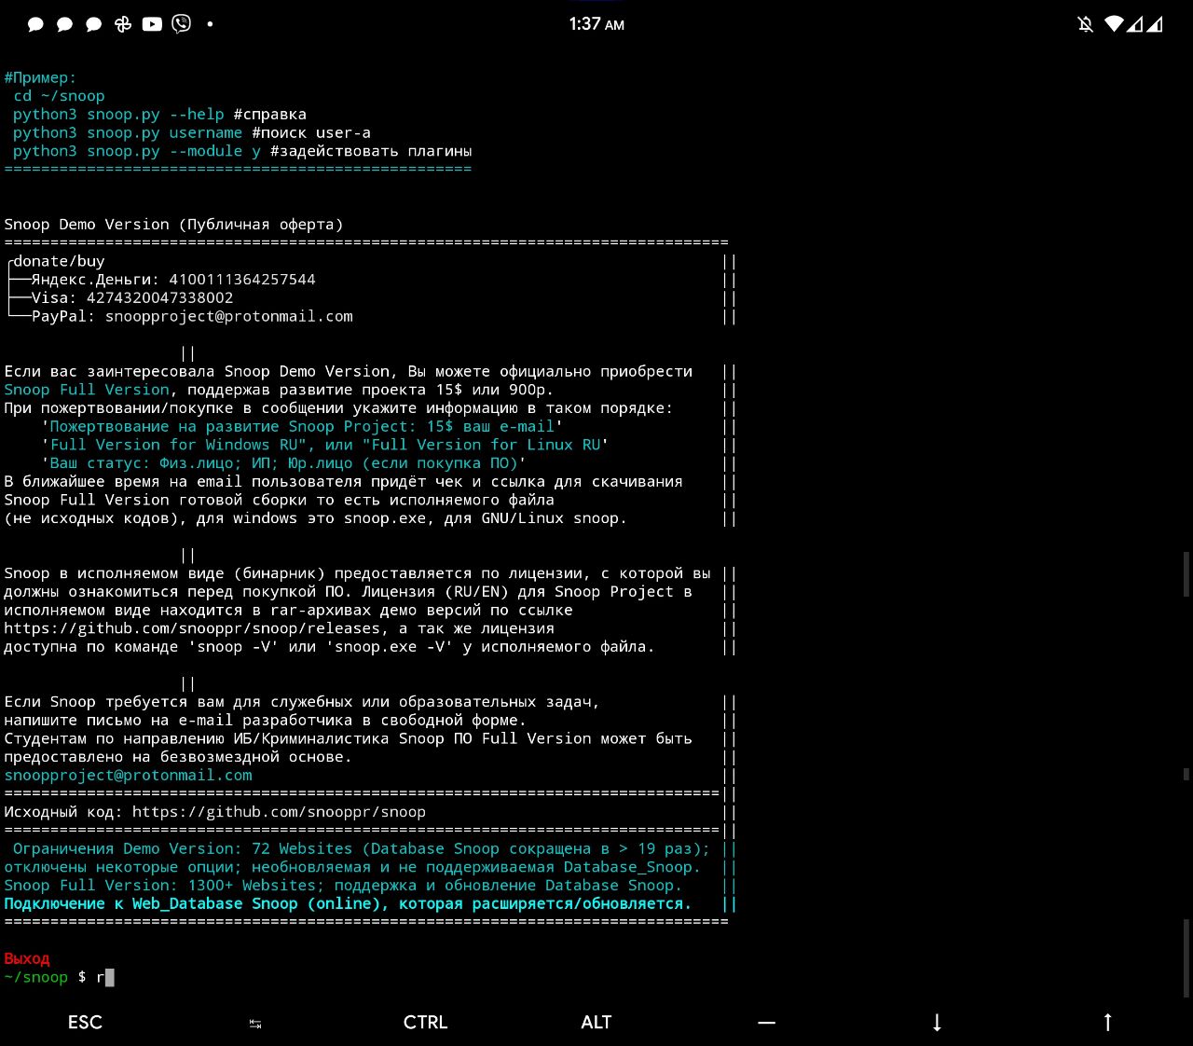Tap 'При пожертвовании/покупке в сообщении' line
The height and width of the screenshot is (1046, 1193).
[x=338, y=408]
